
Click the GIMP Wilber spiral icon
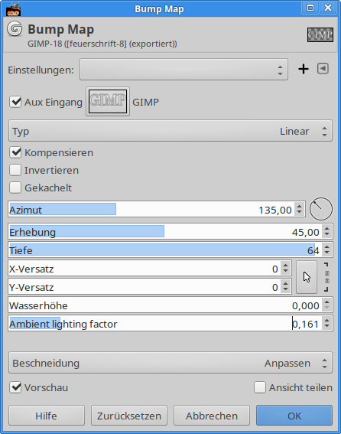pos(15,29)
